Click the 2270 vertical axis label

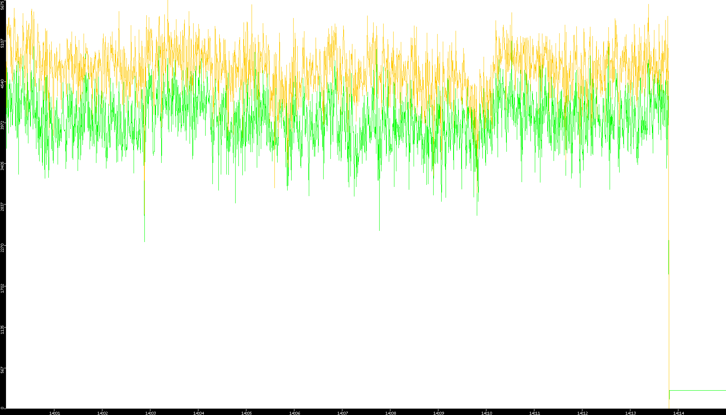(x=2, y=247)
